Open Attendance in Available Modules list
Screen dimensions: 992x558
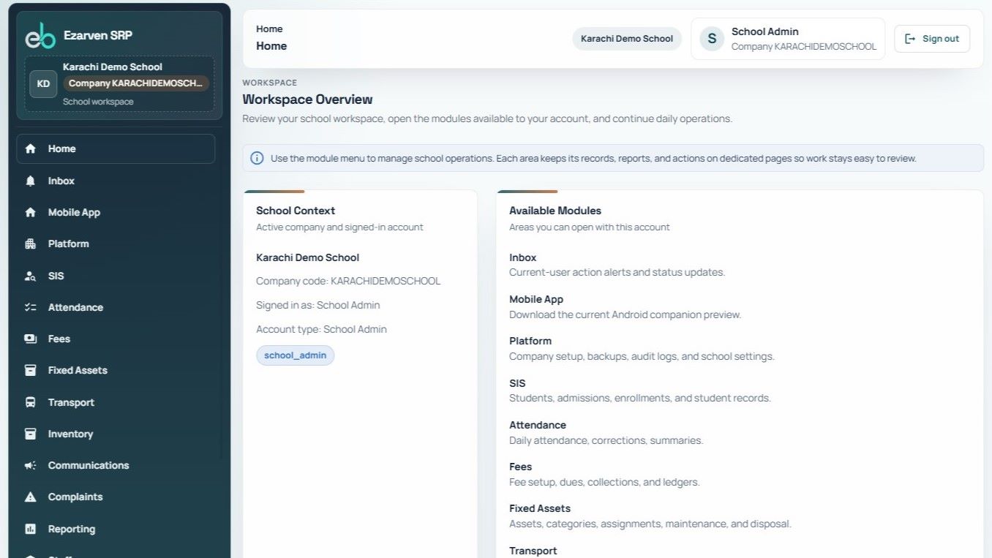pos(538,425)
